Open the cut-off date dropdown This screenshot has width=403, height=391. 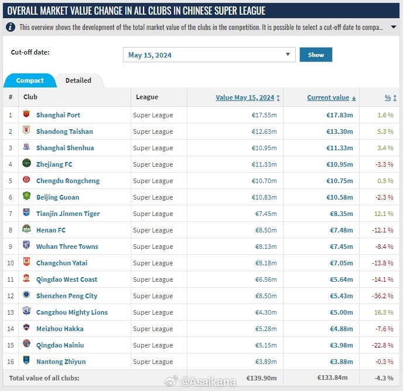click(x=209, y=55)
